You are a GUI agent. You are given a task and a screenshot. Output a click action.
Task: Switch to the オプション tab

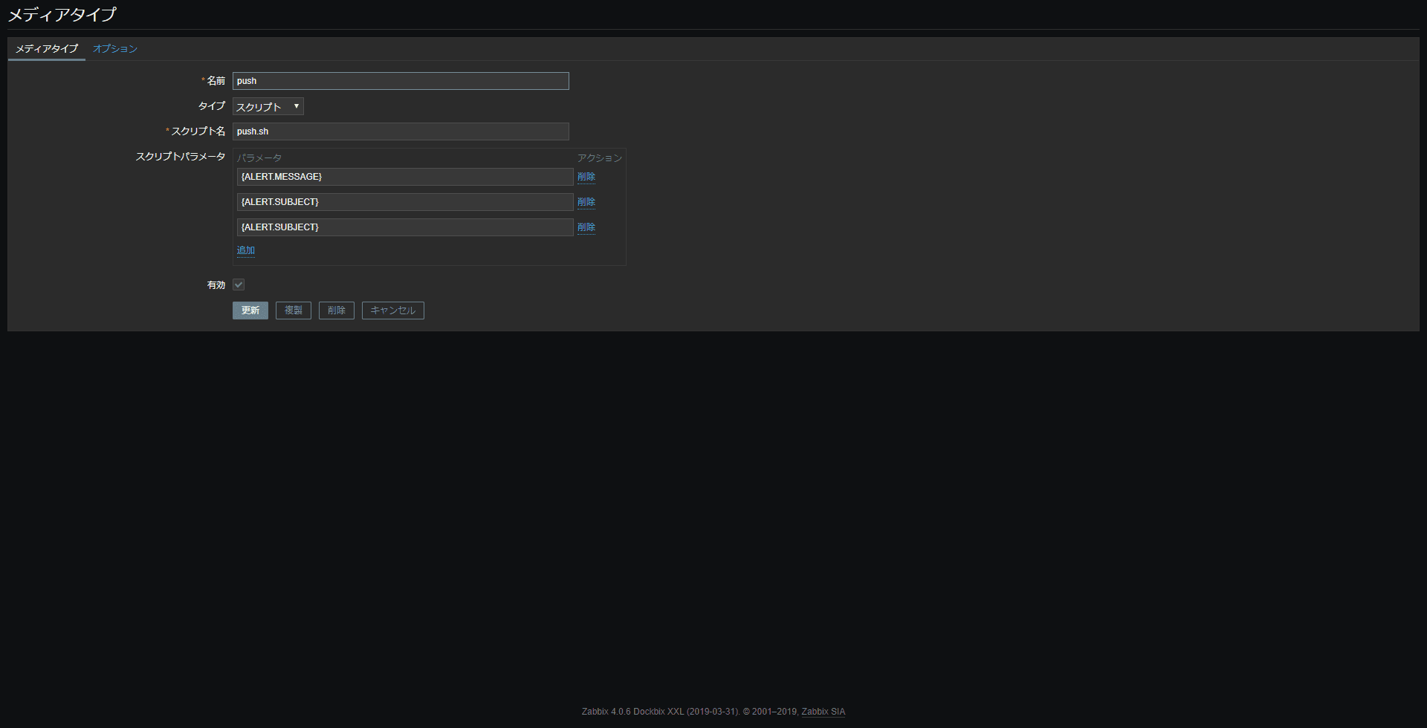[x=114, y=49]
